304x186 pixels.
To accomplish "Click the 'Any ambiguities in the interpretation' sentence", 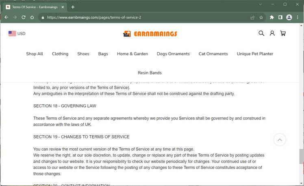I will (x=134, y=94).
